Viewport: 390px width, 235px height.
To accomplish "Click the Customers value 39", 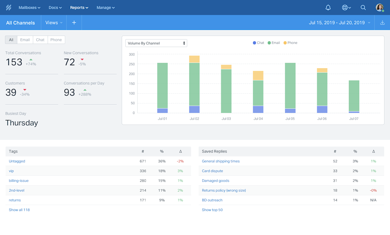I will coord(11,92).
